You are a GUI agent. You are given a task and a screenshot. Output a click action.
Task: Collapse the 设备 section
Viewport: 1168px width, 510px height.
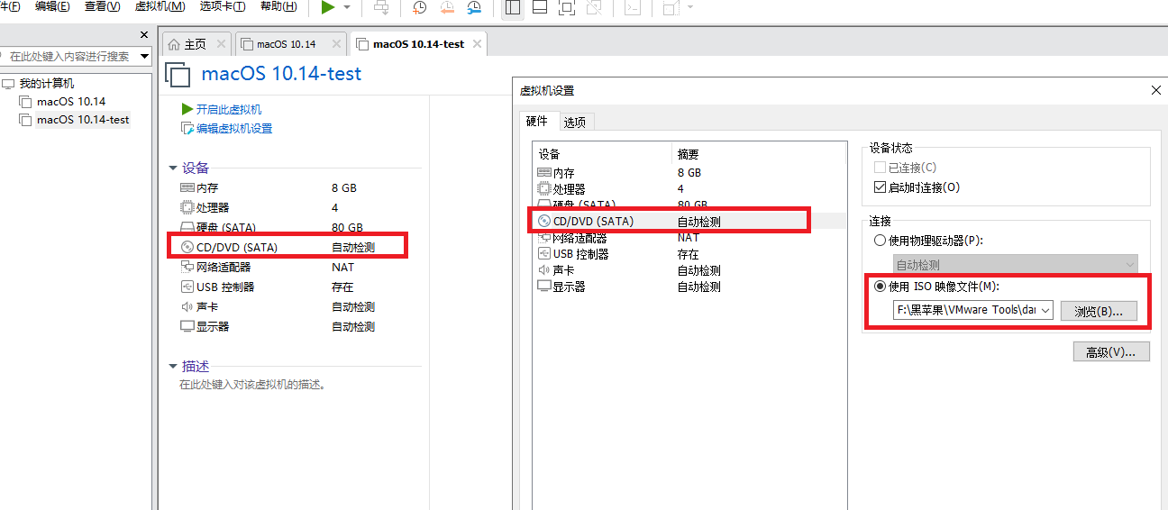point(173,168)
